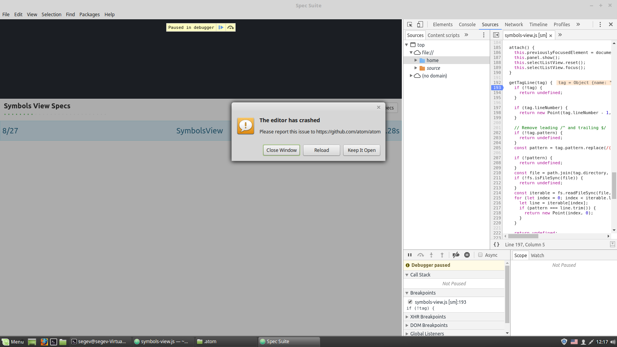This screenshot has width=617, height=347.
Task: Keep the crashed window open
Action: 361,150
